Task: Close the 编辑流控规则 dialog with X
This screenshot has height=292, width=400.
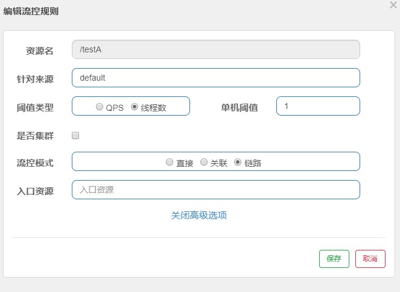Action: pyautogui.click(x=393, y=5)
